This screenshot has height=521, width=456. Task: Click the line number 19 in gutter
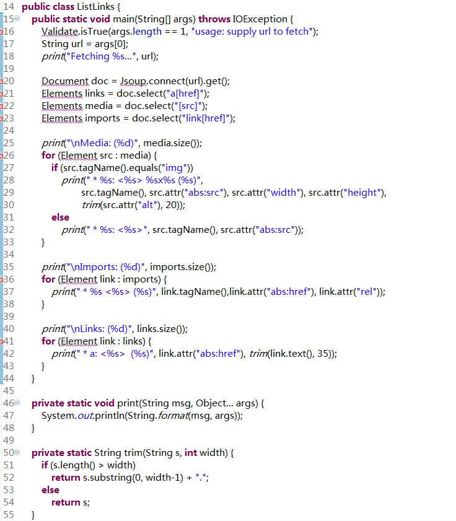click(x=9, y=69)
